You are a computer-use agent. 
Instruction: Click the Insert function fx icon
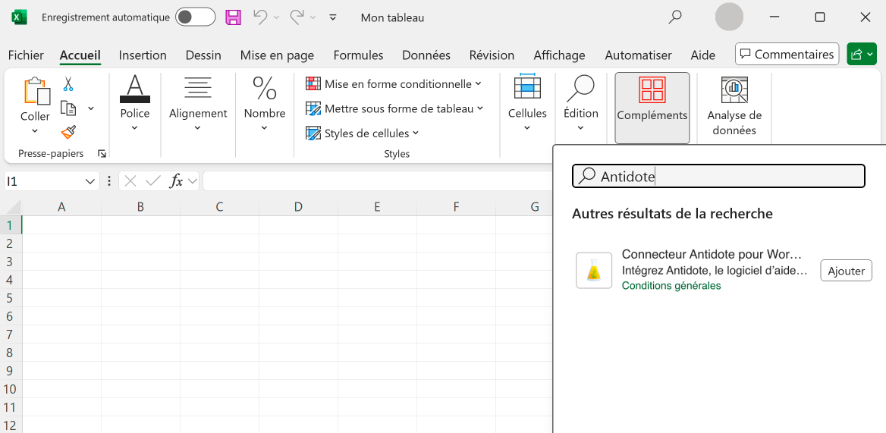tap(176, 181)
